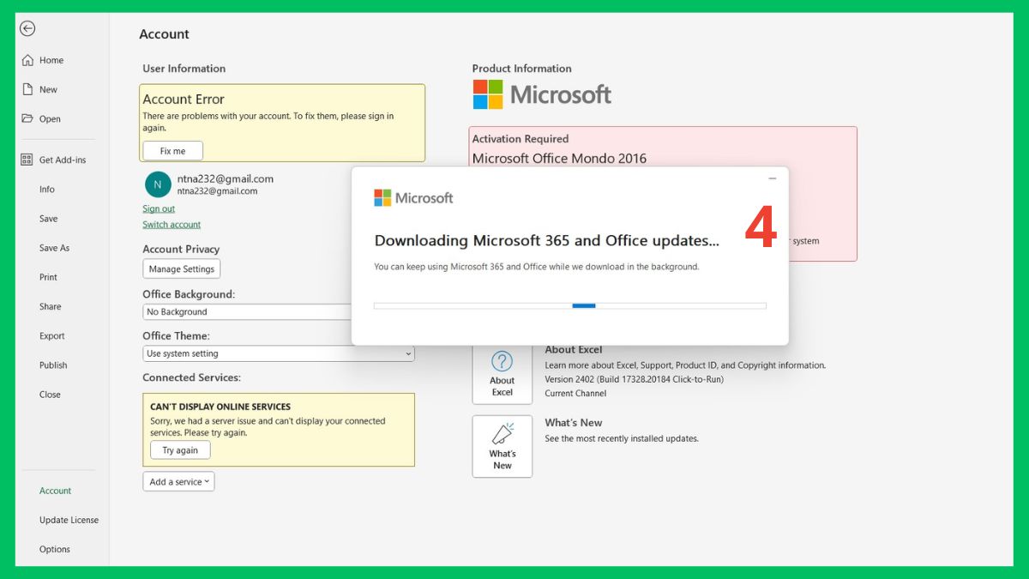
Task: Click Try again under Connected Services
Action: pyautogui.click(x=180, y=449)
